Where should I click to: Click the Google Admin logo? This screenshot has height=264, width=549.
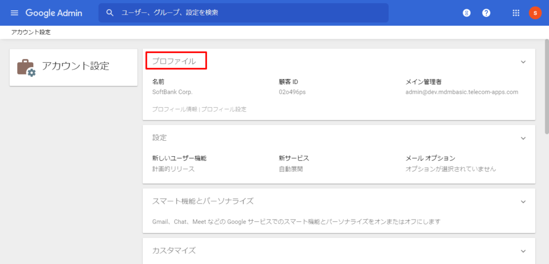point(54,13)
